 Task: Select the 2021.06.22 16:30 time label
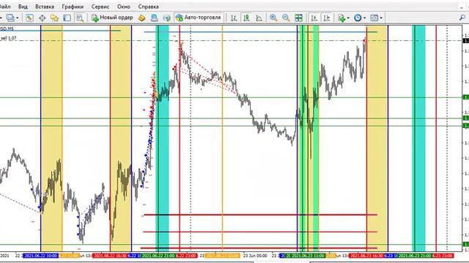[x=110, y=256]
